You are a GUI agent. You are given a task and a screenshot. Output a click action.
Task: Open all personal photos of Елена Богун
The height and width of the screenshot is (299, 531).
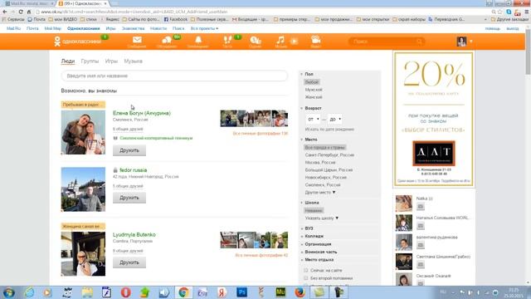[x=260, y=134]
